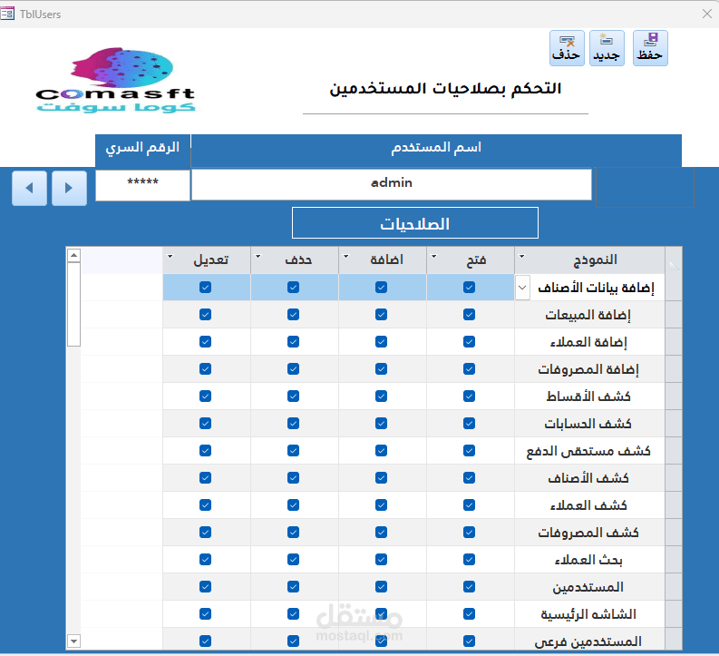Screen dimensions: 719x656
Task: Toggle اضافة checkbox for كشف المصروفات
Action: [381, 532]
